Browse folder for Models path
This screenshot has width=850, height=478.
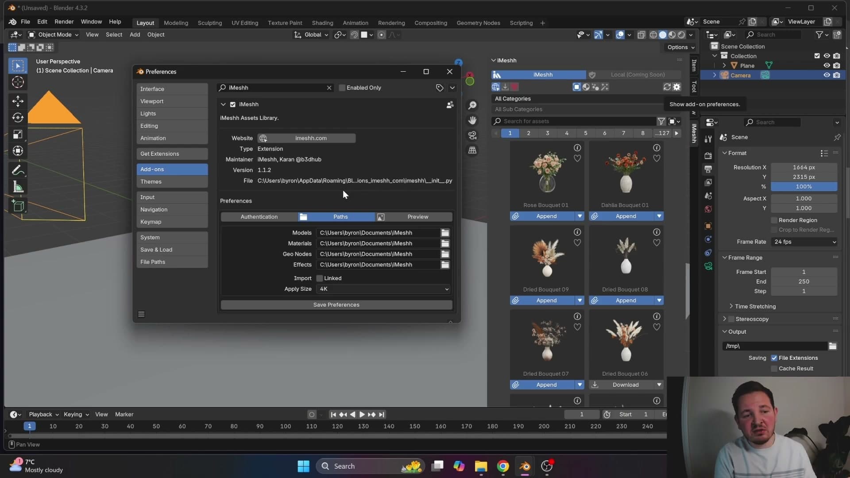[445, 233]
